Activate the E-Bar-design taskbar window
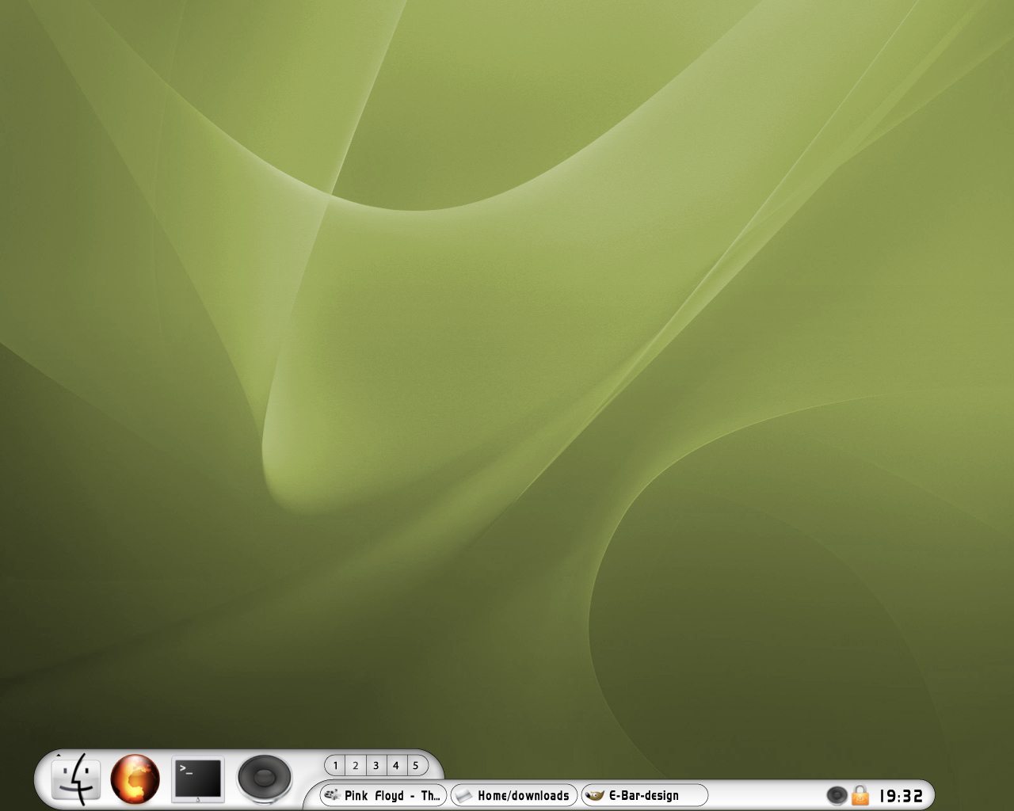The image size is (1014, 811). (x=645, y=795)
